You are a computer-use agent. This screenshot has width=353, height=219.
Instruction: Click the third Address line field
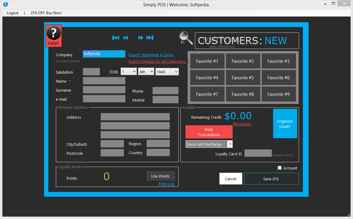tap(135, 135)
